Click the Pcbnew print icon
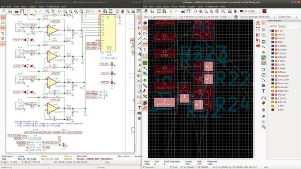Viewport: 301px width, 169px height. [183, 11]
